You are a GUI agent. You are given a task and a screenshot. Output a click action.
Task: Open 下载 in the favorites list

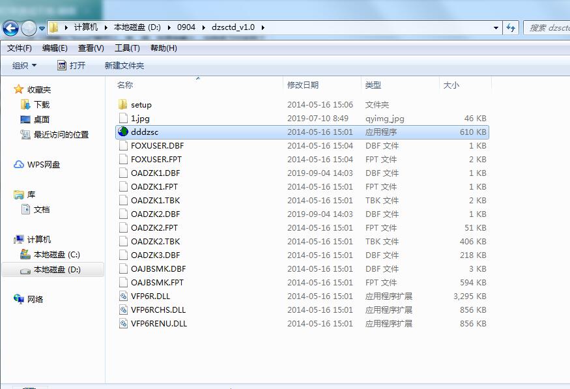(x=42, y=105)
